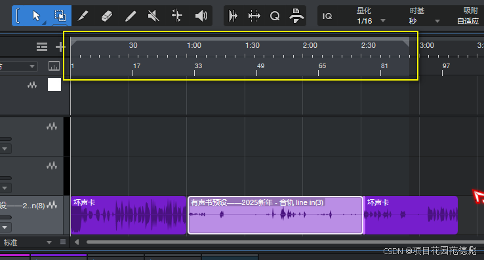Click the scroll-left arrow of horizontal scrollbar
The image size is (484, 260).
pos(77,242)
